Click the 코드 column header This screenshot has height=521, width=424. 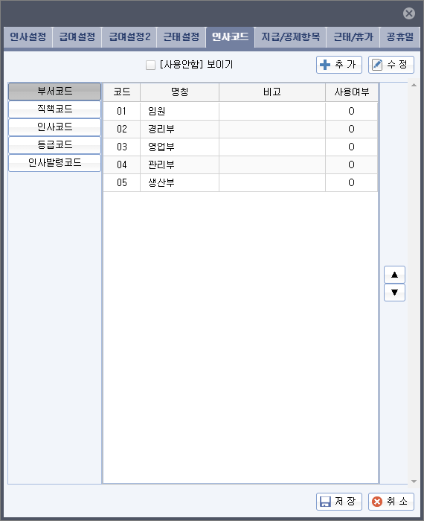122,92
